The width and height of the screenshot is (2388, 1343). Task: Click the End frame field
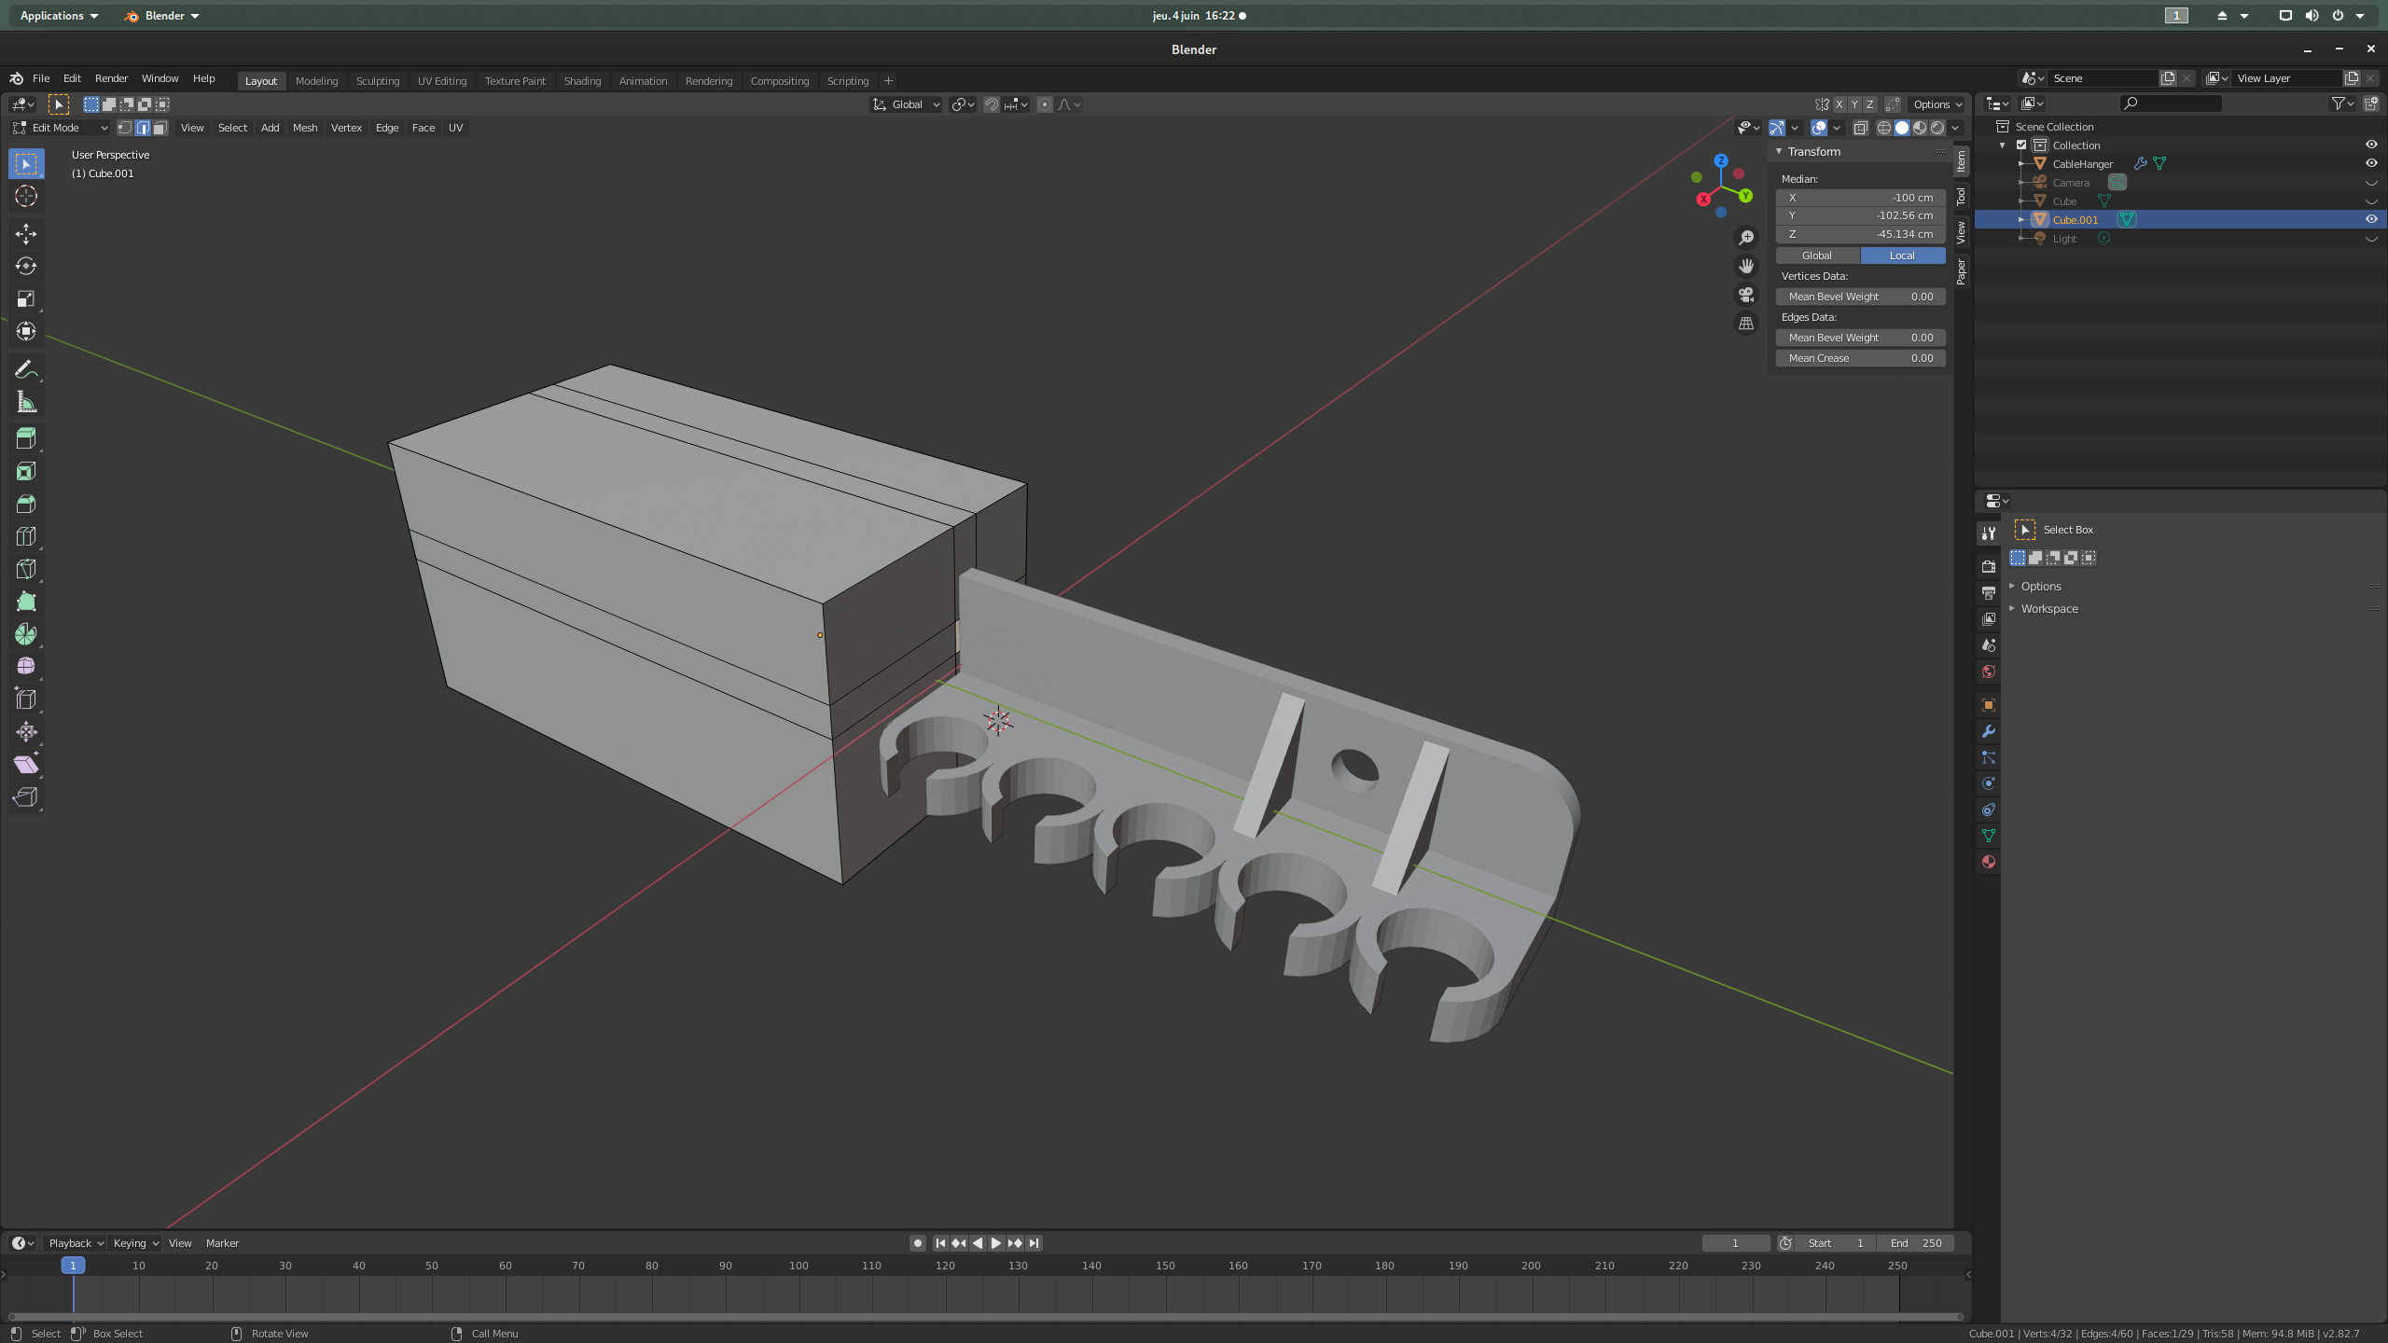click(x=1915, y=1243)
